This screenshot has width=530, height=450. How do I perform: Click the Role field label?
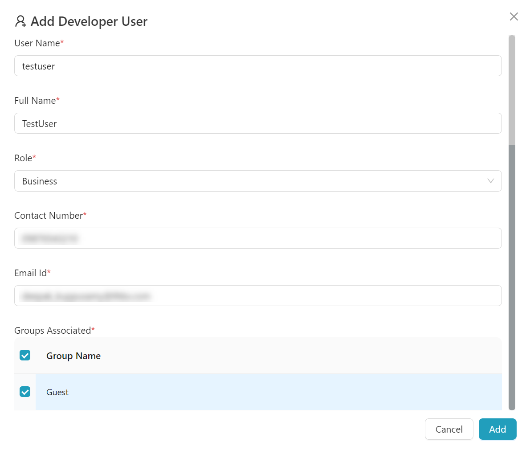pos(23,158)
